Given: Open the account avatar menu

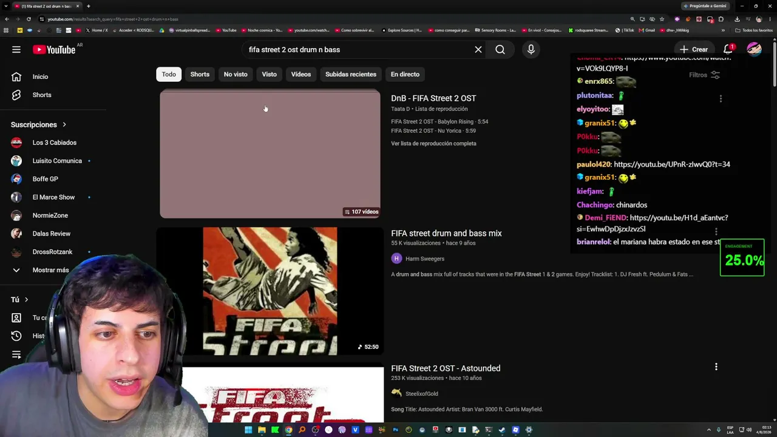Looking at the screenshot, I should [754, 49].
